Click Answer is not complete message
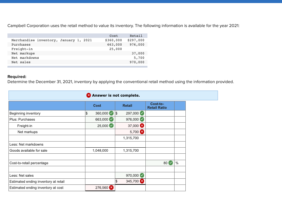This screenshot has height=200, width=282. (x=116, y=95)
